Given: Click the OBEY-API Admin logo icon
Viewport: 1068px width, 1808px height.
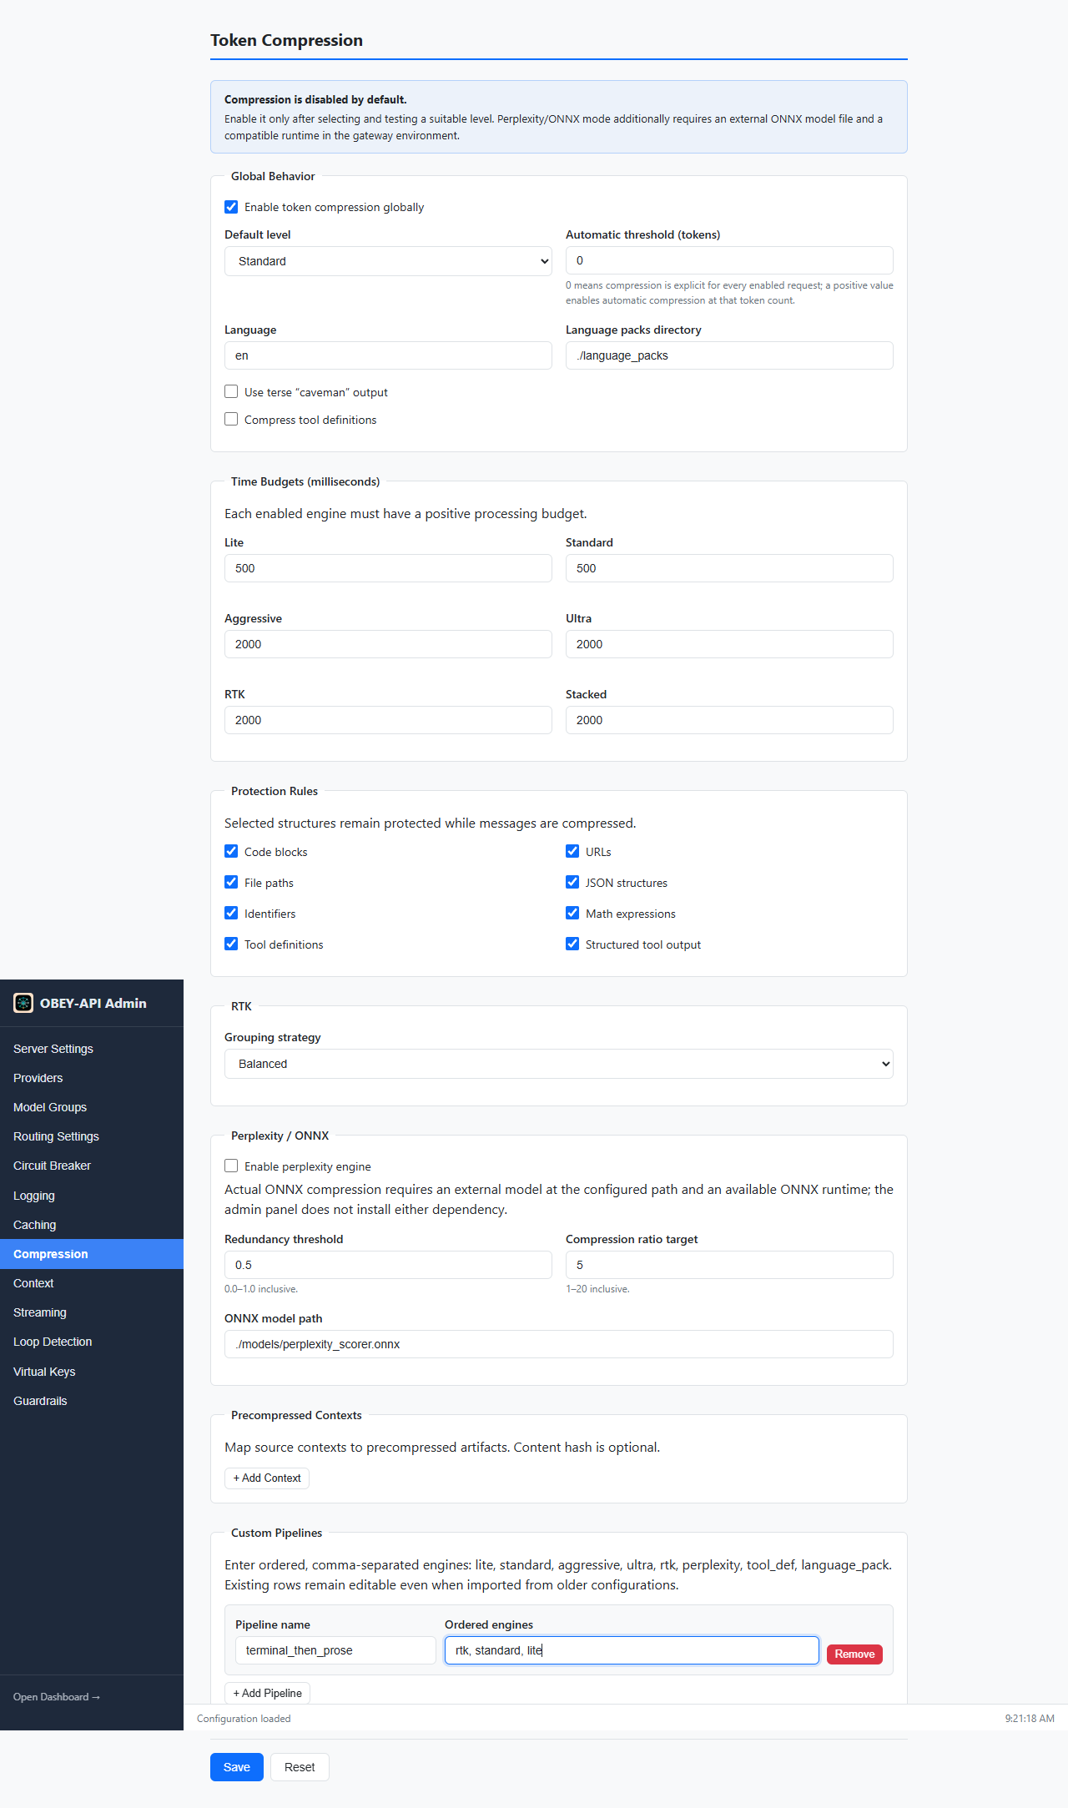Looking at the screenshot, I should [x=23, y=1003].
